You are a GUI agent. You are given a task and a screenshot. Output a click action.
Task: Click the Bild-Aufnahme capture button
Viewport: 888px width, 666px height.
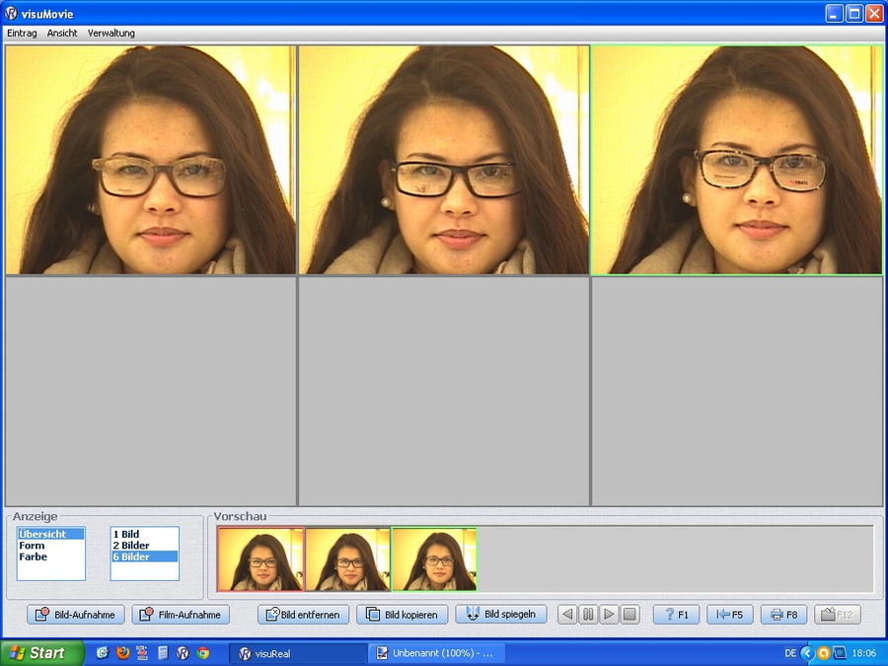[x=76, y=615]
